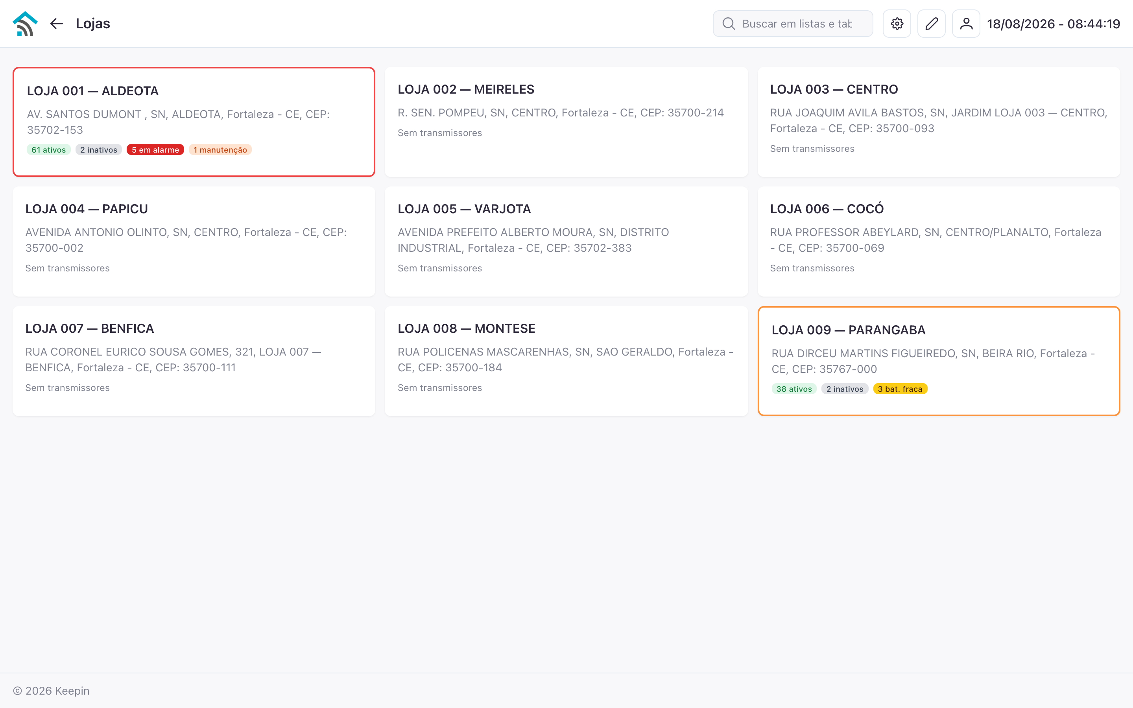1133x708 pixels.
Task: Click the 'RUA JOAQUIM AVILA BASTOS' address
Action: tap(938, 121)
